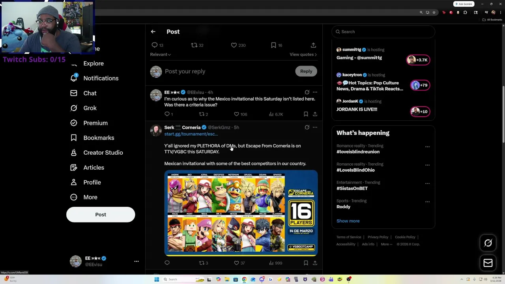The height and width of the screenshot is (284, 505).
Task: Open replies icon showing 13
Action: click(x=155, y=45)
